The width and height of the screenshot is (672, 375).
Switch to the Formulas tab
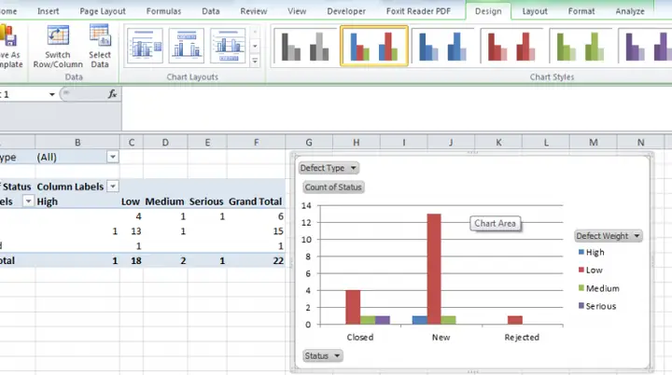tap(163, 11)
